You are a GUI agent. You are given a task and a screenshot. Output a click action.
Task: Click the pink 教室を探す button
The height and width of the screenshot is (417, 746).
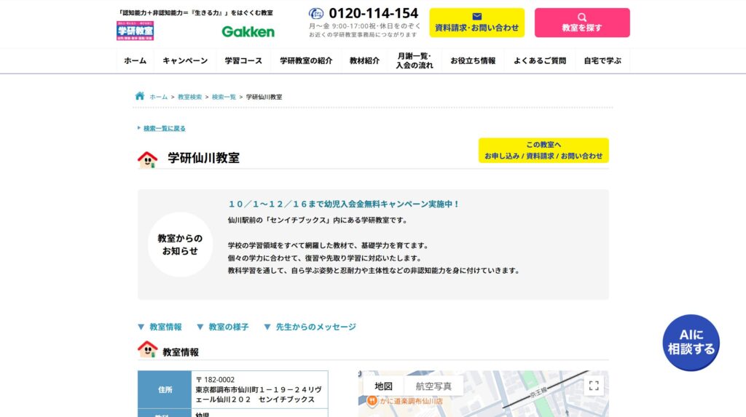(582, 23)
